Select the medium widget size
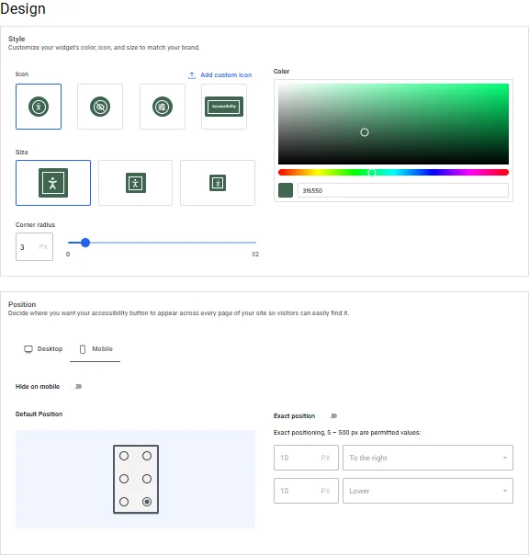 [135, 183]
